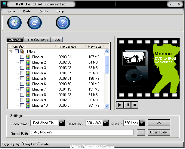Viewport: 185px width, 149px height.
Task: Click the Go button
Action: click(159, 122)
